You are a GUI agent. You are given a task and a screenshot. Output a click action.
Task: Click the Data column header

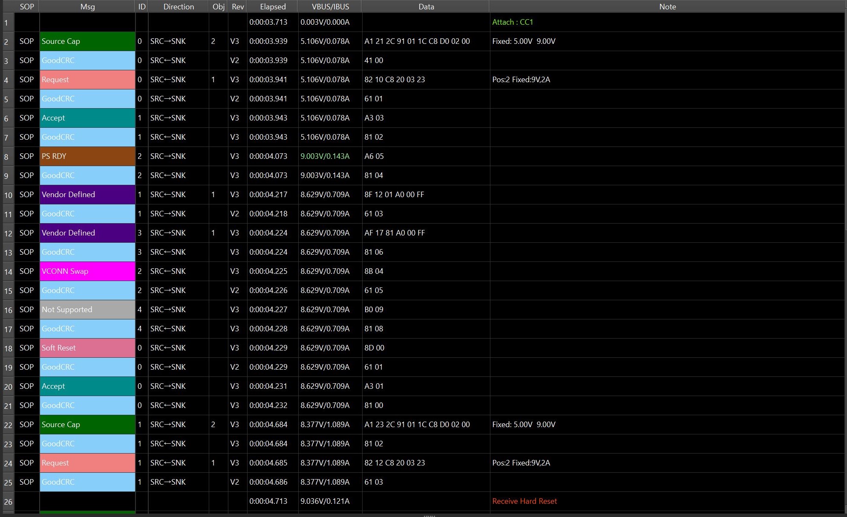tap(426, 6)
